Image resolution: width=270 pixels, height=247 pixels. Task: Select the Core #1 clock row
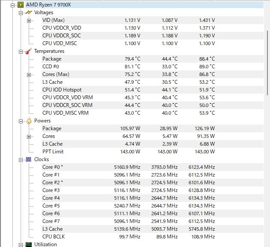[153, 175]
